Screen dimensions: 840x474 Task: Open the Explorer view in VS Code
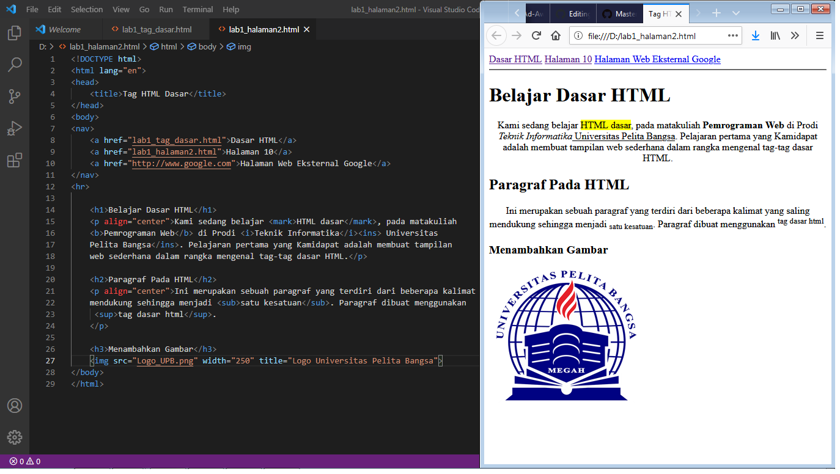pos(15,32)
